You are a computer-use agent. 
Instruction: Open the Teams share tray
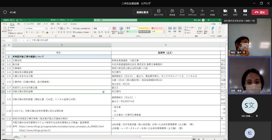click(x=245, y=12)
